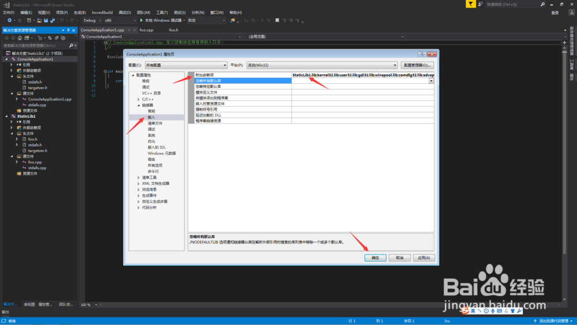Click the feedback icon beside Quick Launch
The image size is (577, 325).
[480, 4]
